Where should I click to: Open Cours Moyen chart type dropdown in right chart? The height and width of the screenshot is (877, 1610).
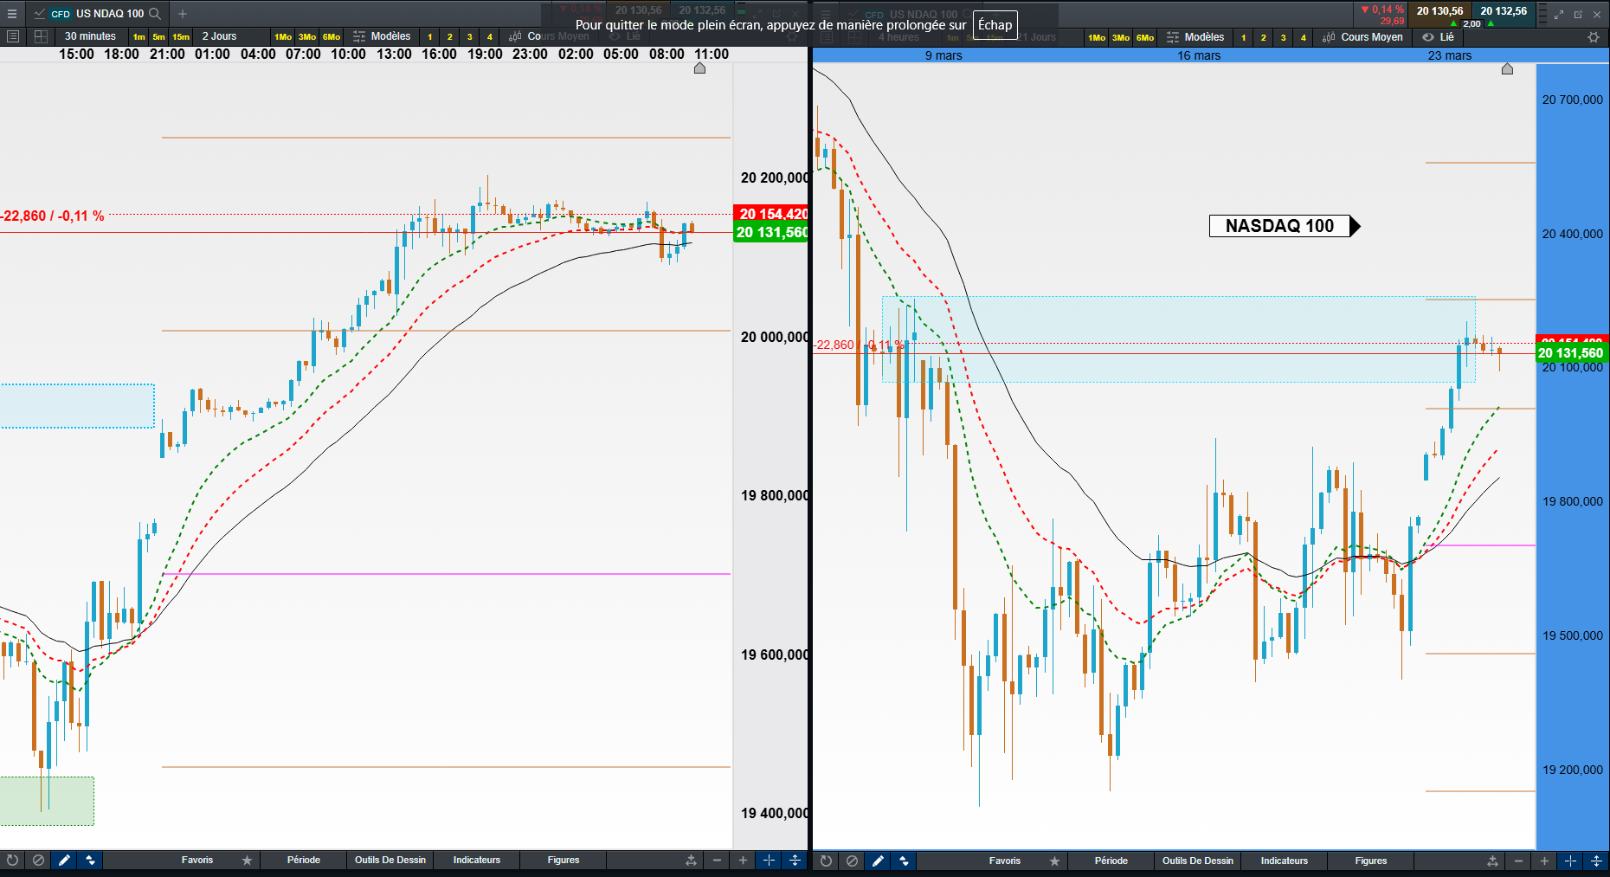pyautogui.click(x=1362, y=37)
